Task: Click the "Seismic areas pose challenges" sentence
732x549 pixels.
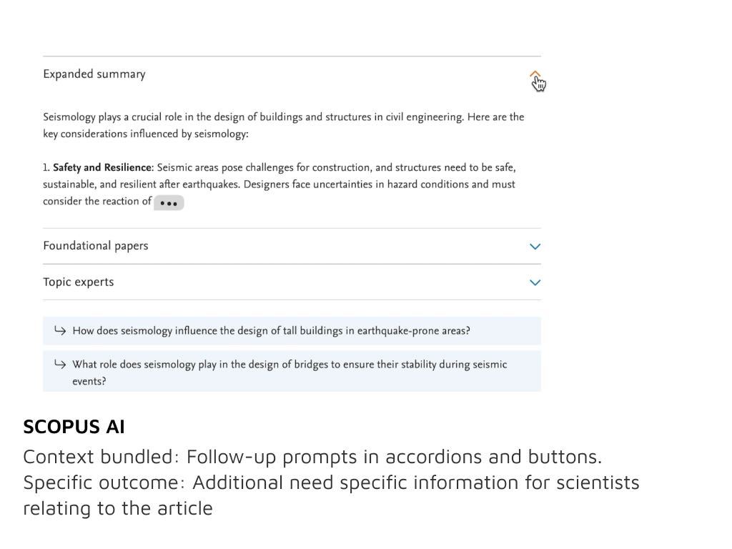Action: [263, 167]
